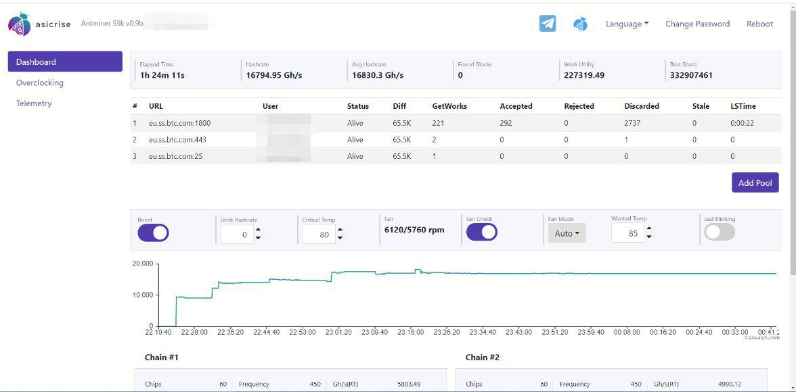Click the Change Password link
The height and width of the screenshot is (392, 796).
click(697, 24)
